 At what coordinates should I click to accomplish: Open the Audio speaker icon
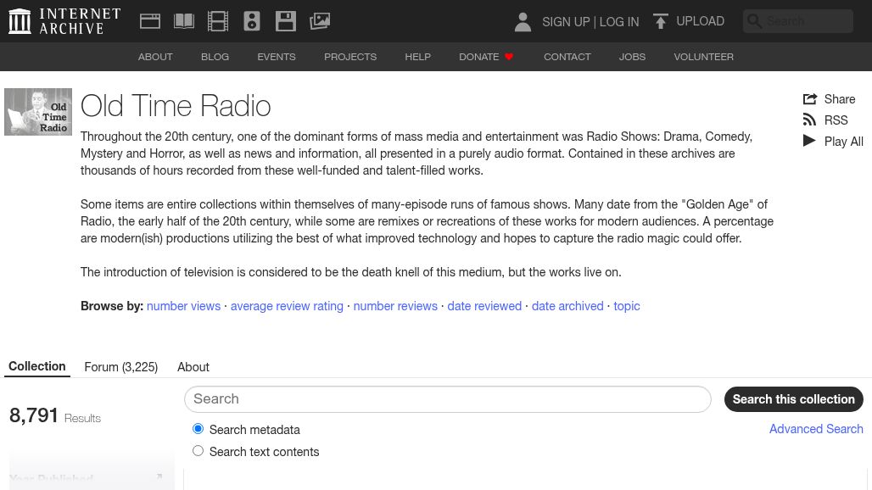click(252, 21)
